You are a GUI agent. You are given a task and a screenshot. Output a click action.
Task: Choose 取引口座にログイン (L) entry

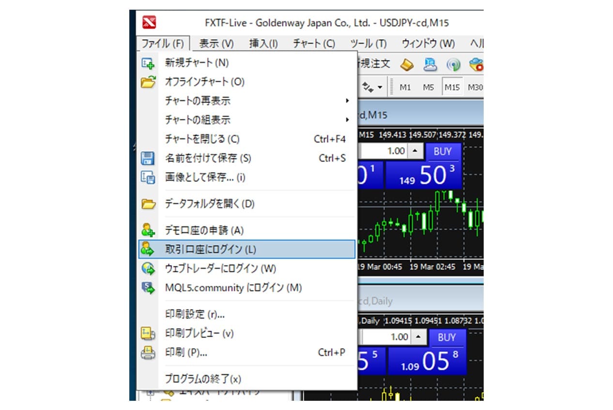(x=247, y=249)
